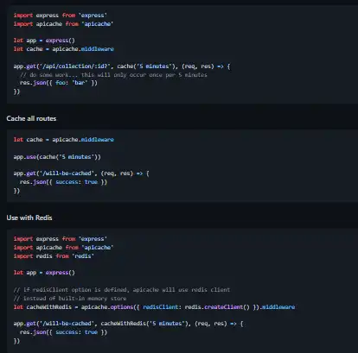Click the "do some work" comment line
Image resolution: width=358 pixels, height=353 pixels.
pyautogui.click(x=113, y=75)
